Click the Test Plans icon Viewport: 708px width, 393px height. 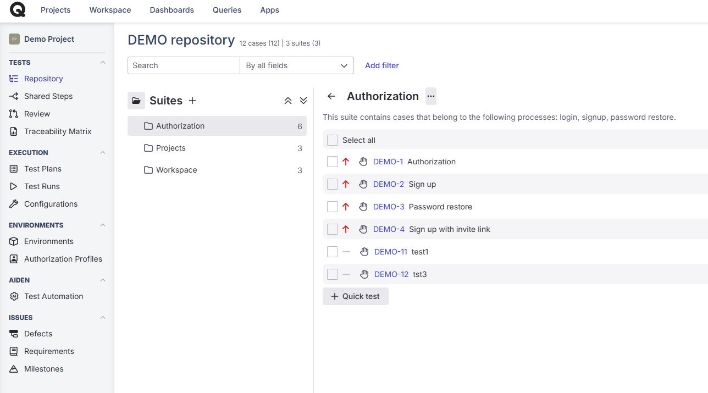(14, 169)
